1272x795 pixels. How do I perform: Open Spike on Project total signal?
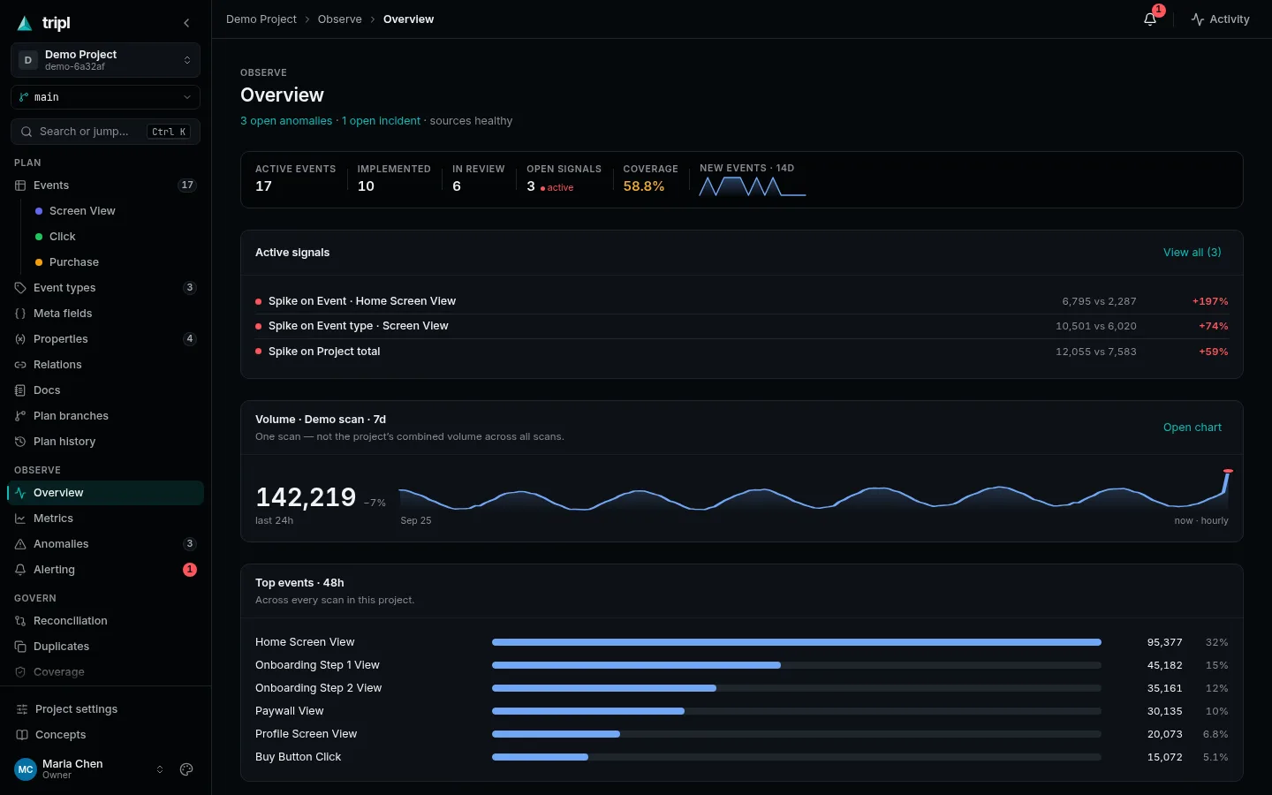[742, 352]
